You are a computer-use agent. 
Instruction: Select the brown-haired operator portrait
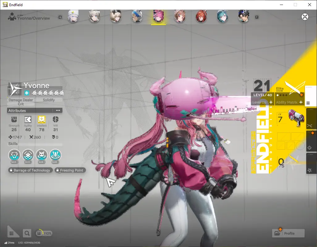coord(180,16)
